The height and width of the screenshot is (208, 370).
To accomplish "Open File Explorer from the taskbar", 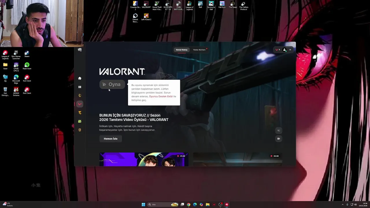I will tap(208, 205).
